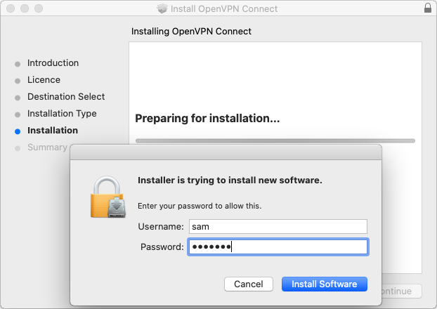437x309 pixels.
Task: Open the Destination Select step
Action: click(x=66, y=97)
